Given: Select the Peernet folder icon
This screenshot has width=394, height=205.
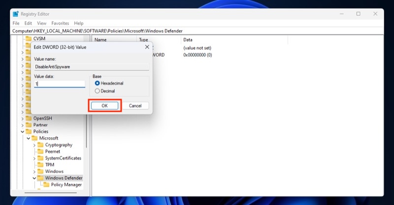Looking at the screenshot, I should click(40, 152).
